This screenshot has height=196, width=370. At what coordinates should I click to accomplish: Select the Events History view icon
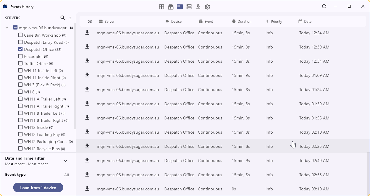pos(180,7)
